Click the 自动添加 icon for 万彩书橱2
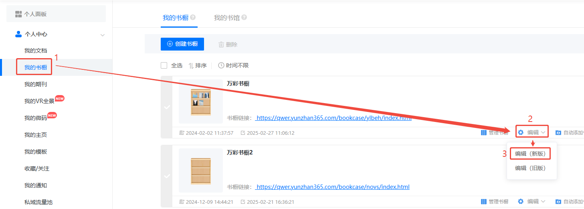The width and height of the screenshot is (584, 209). pyautogui.click(x=558, y=201)
